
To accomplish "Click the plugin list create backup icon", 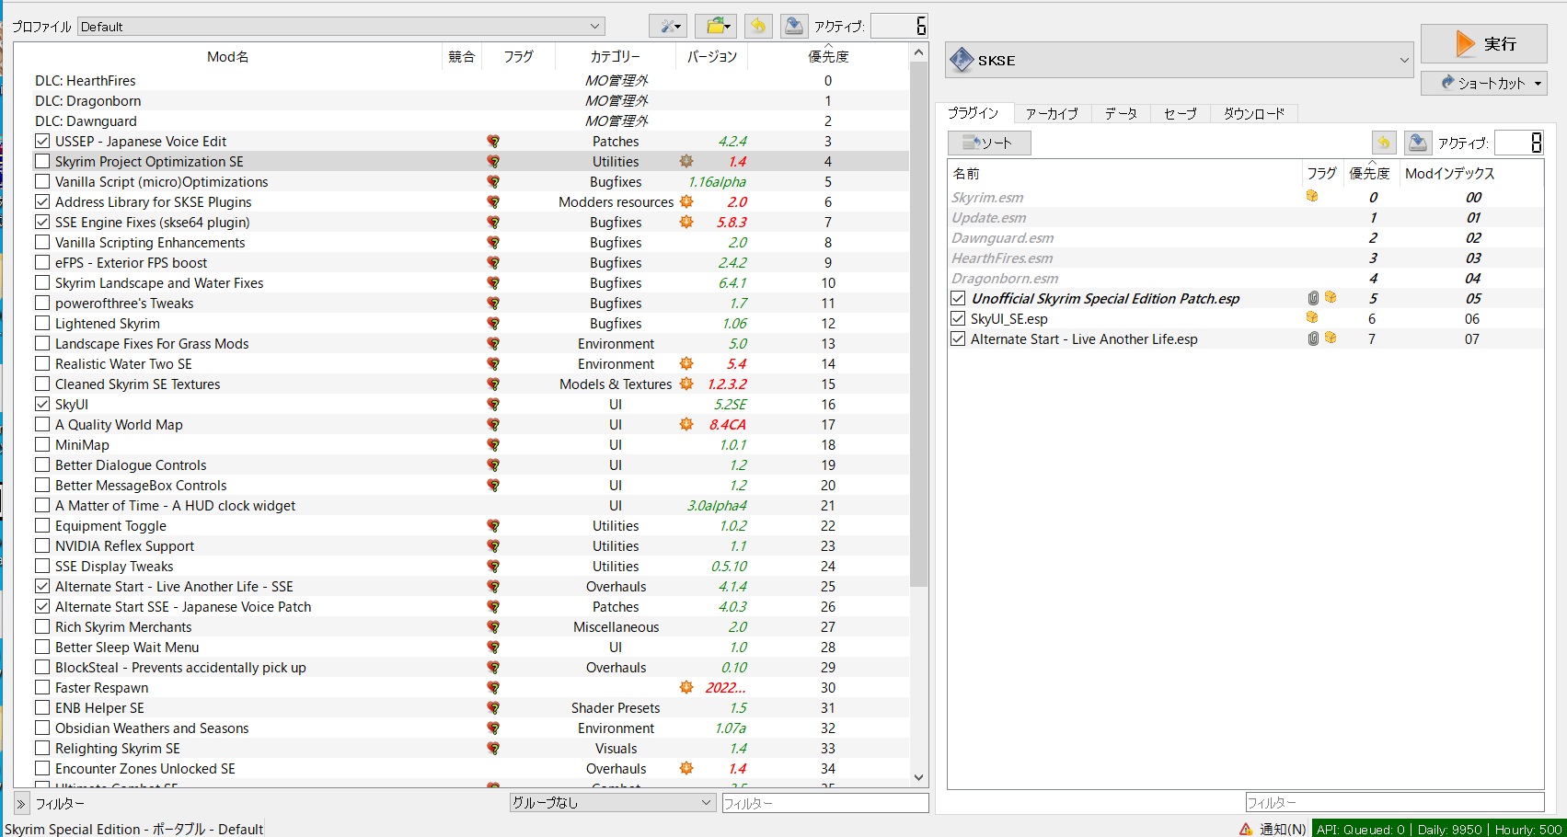I will pos(1418,143).
